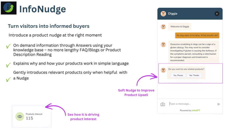Click the Products Interest eye icon
The height and width of the screenshot is (133, 236).
(20, 116)
